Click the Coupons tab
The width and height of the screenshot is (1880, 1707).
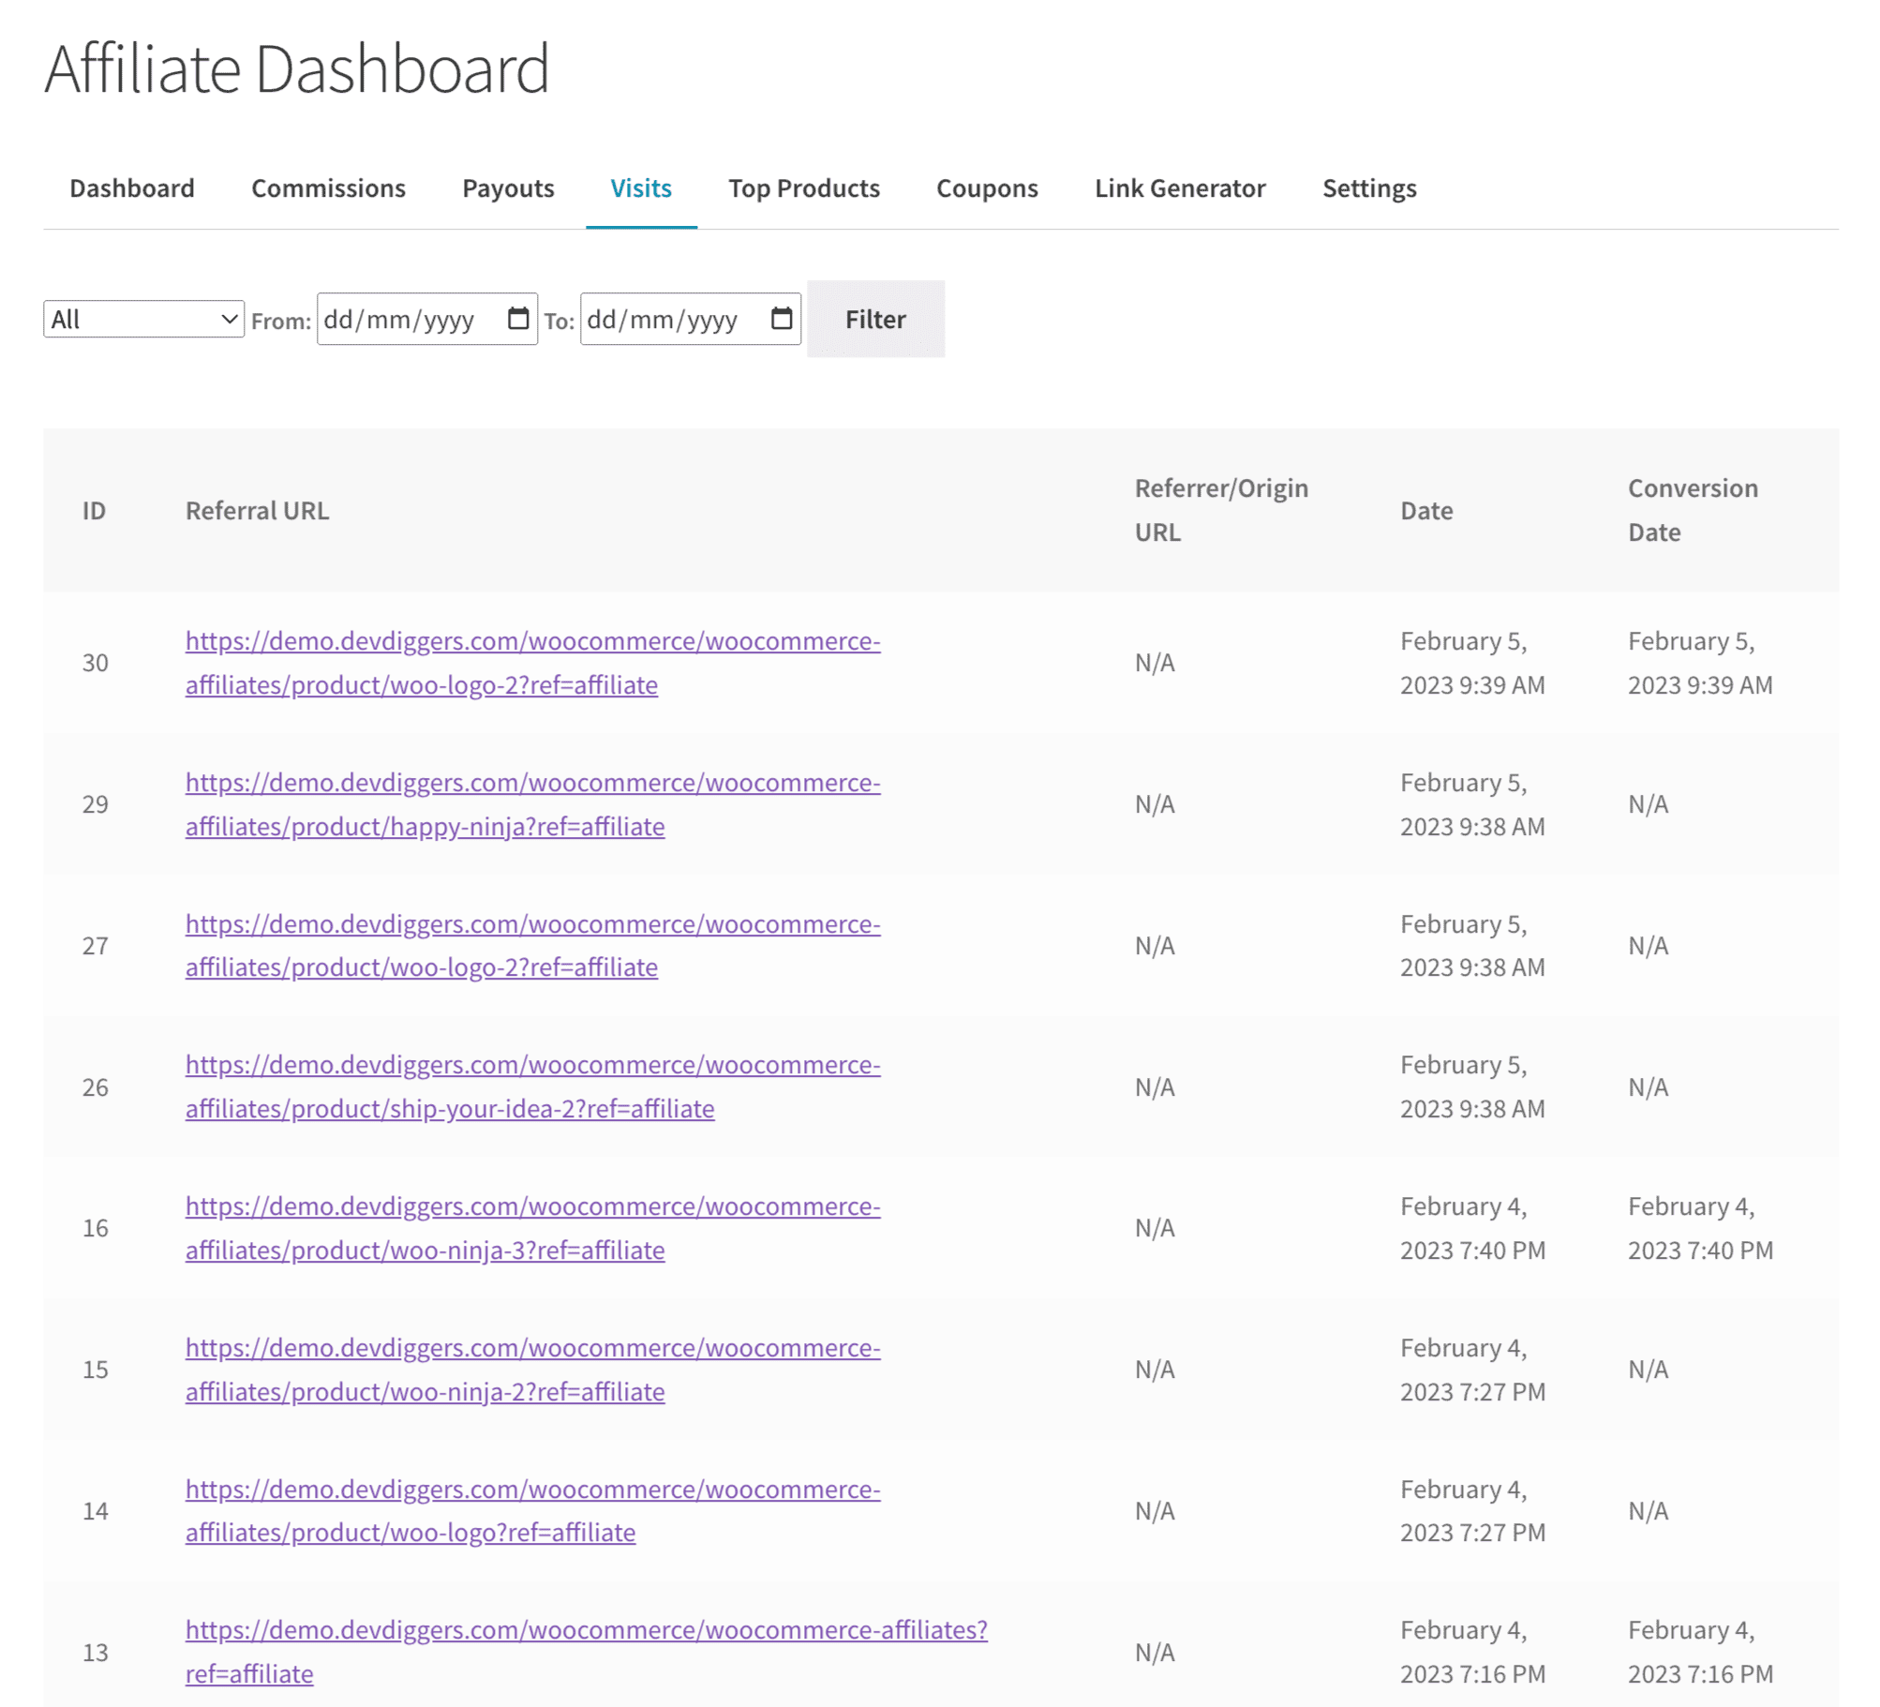pos(986,187)
